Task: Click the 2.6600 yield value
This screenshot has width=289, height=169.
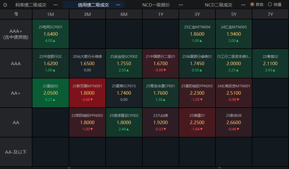Action: [x=234, y=122]
